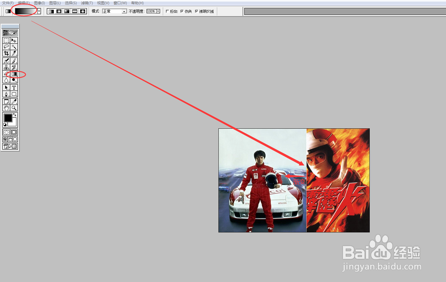Click the opacity 100% input field

151,11
